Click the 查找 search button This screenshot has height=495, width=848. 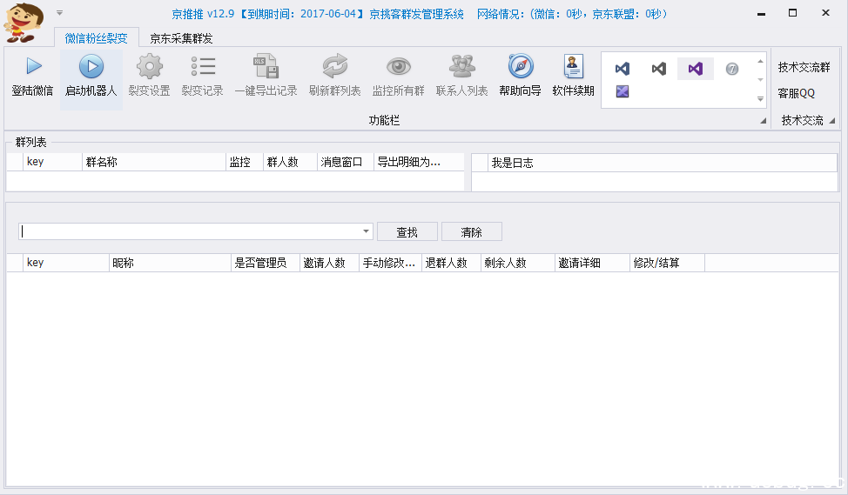(407, 231)
